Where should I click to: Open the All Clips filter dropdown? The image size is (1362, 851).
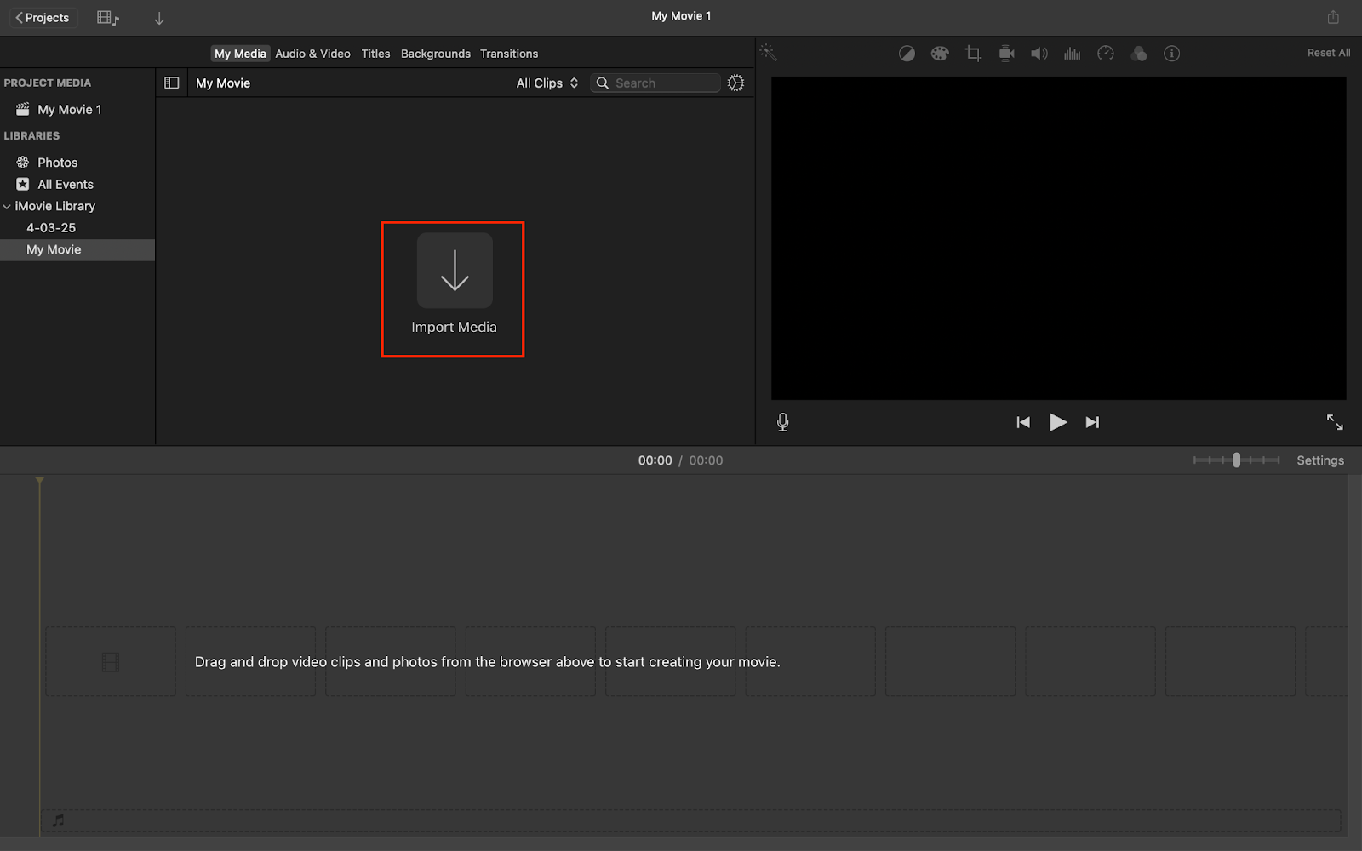tap(547, 83)
